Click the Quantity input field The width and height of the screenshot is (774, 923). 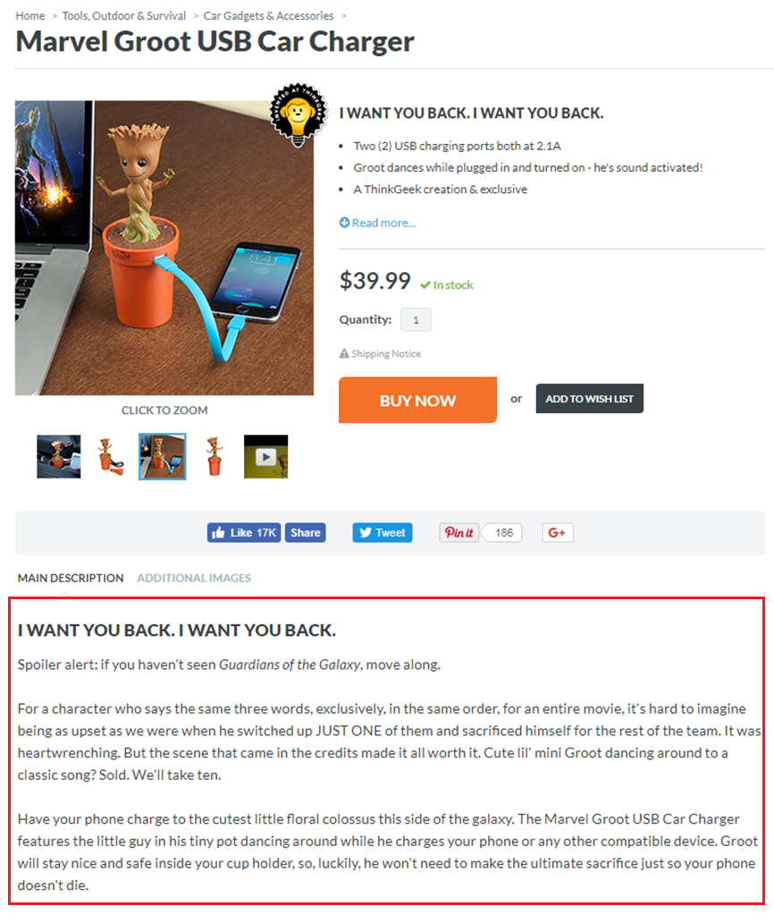pos(416,319)
